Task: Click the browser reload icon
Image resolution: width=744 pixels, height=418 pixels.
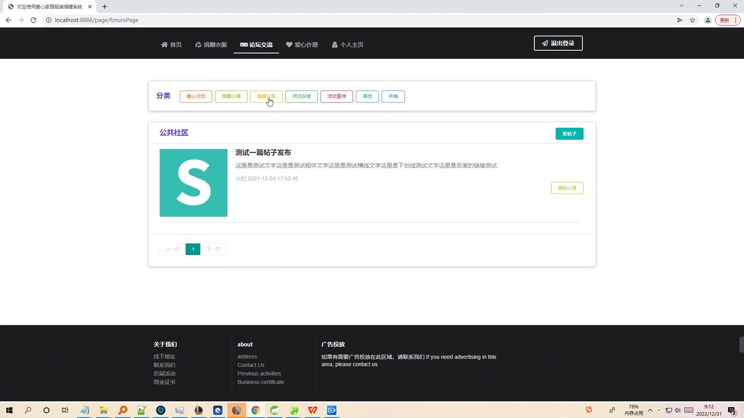Action: coord(33,20)
